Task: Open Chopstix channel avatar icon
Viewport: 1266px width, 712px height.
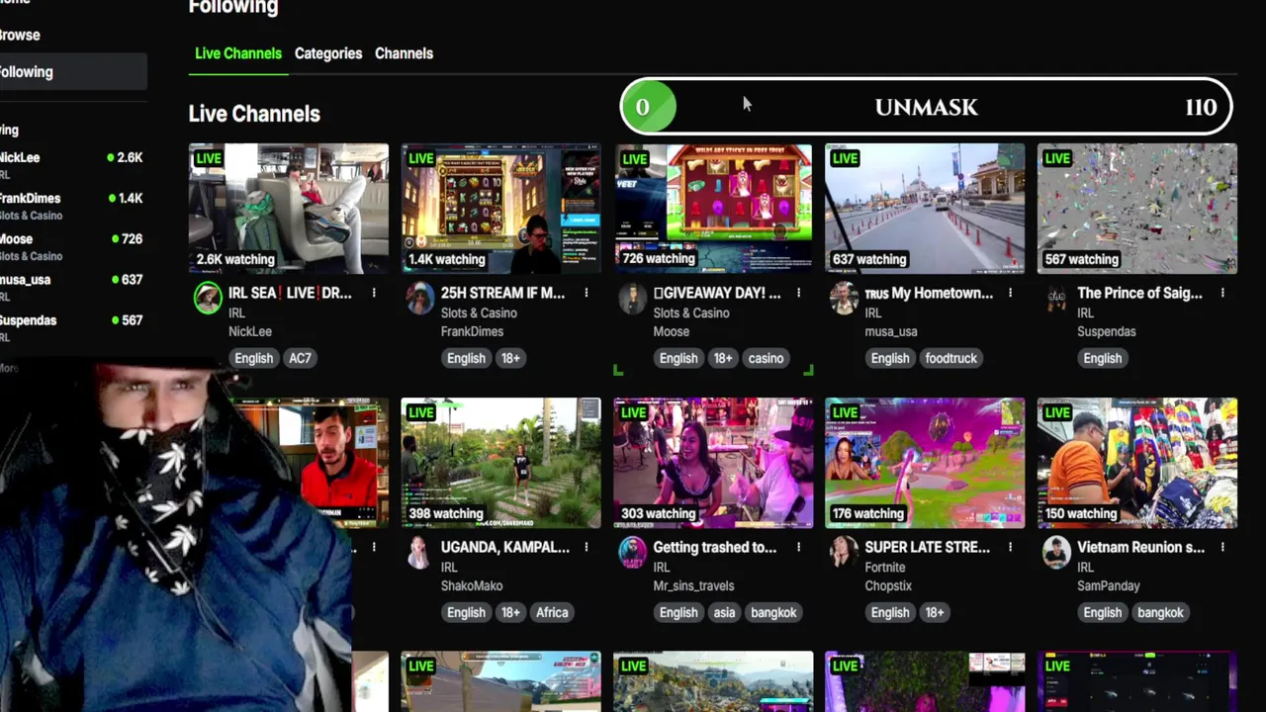Action: point(844,552)
